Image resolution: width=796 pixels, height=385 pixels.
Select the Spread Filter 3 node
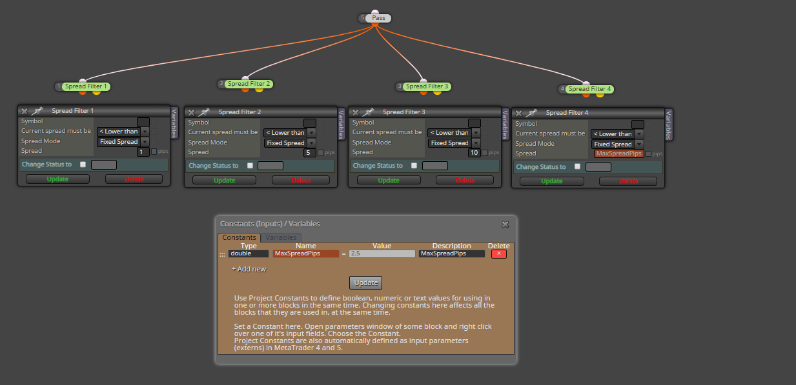[428, 86]
